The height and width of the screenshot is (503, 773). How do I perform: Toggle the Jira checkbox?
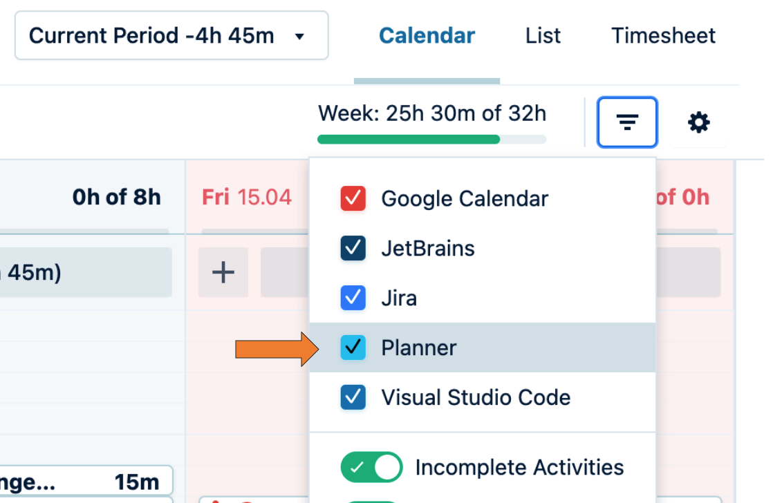click(353, 298)
